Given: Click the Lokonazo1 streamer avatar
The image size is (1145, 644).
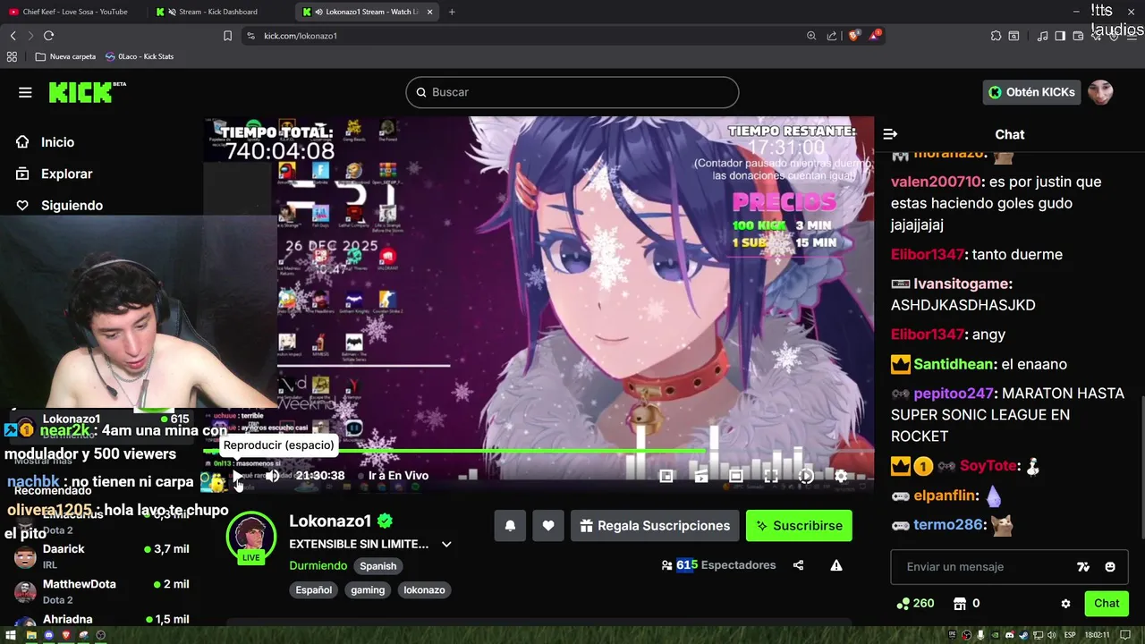Looking at the screenshot, I should 251,535.
